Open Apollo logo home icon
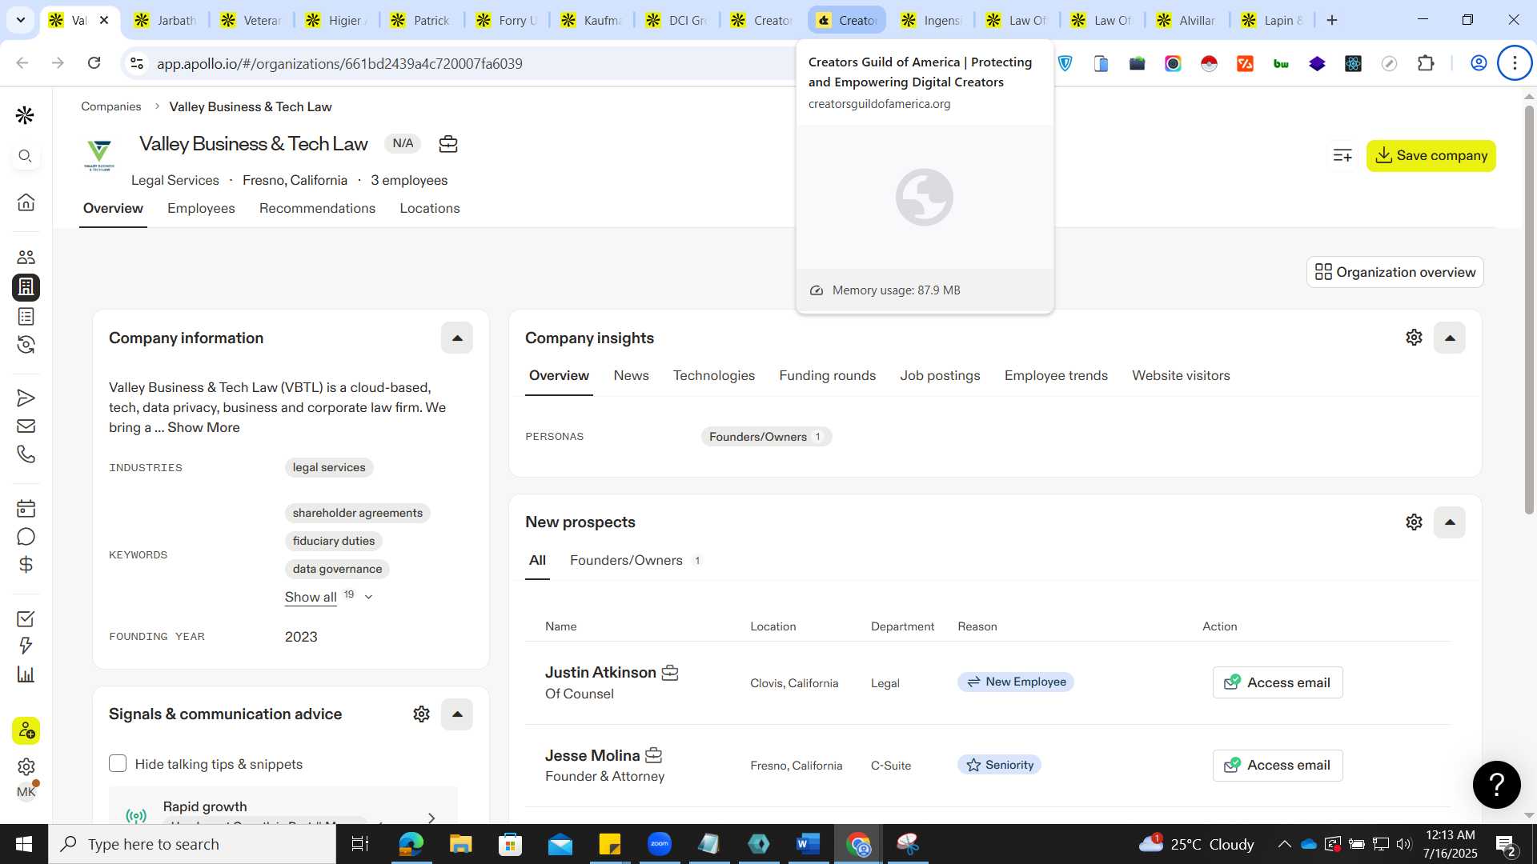Viewport: 1537px width, 864px height. pyautogui.click(x=25, y=115)
